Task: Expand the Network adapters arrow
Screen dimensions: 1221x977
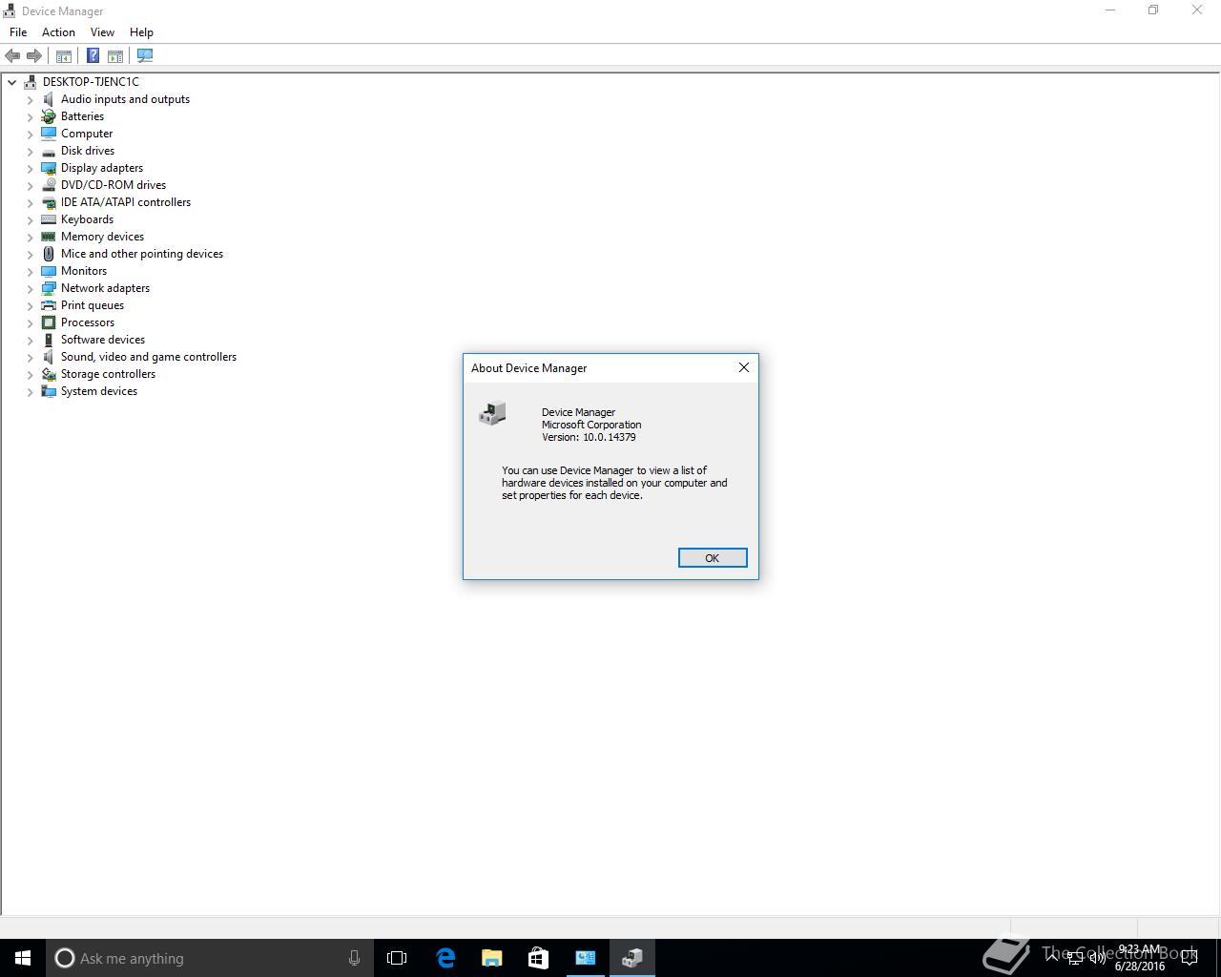Action: pyautogui.click(x=31, y=288)
